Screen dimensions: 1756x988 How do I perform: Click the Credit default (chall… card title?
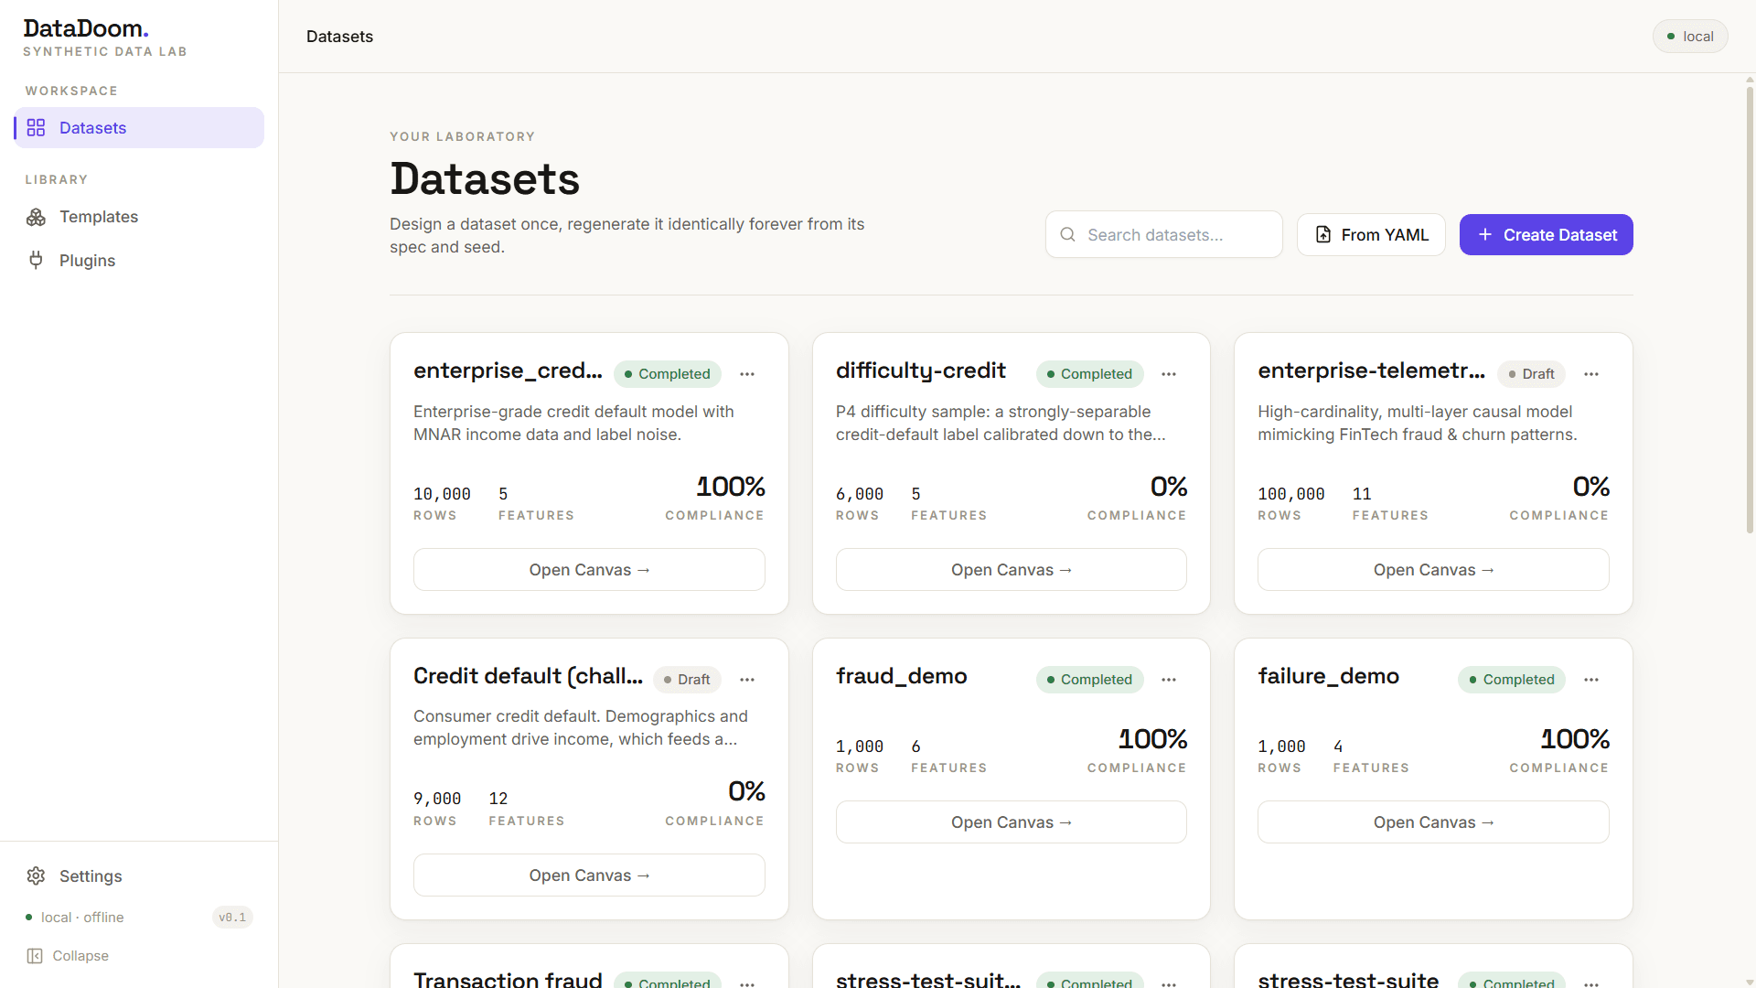528,676
